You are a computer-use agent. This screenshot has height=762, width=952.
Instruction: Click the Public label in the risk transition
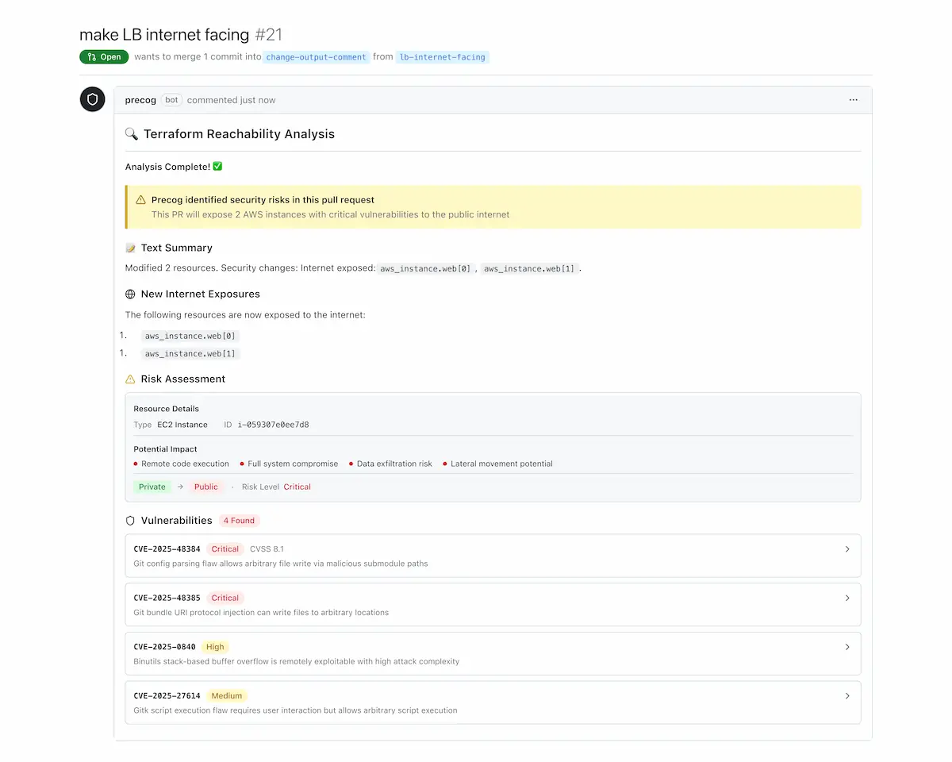click(x=206, y=487)
